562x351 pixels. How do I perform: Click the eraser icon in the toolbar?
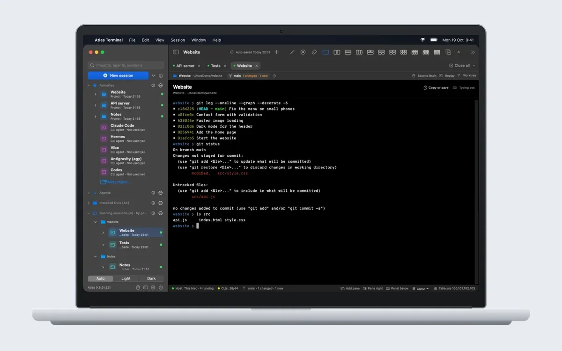point(314,52)
